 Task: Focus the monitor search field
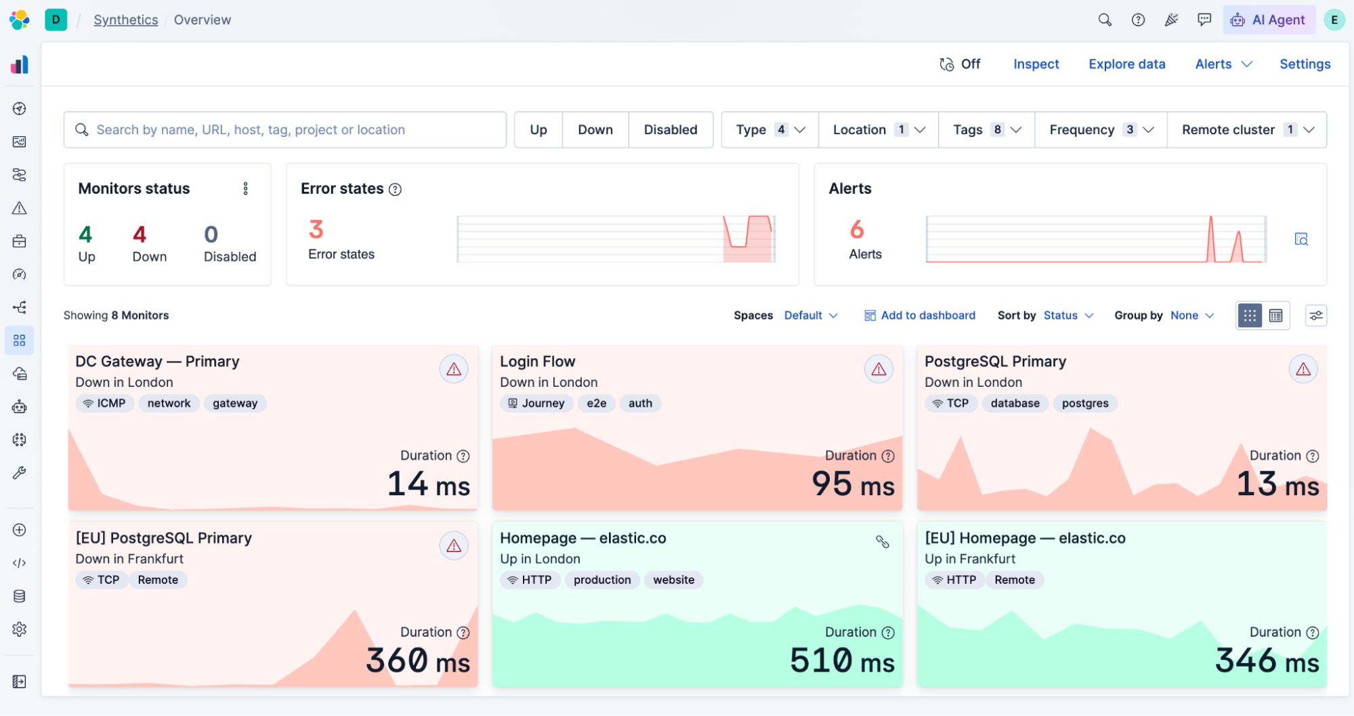[x=285, y=129]
